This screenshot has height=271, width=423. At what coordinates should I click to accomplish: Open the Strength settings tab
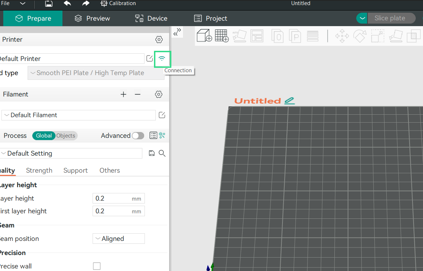(39, 171)
